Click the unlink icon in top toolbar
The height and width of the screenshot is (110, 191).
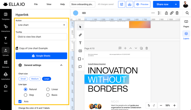click(x=172, y=13)
